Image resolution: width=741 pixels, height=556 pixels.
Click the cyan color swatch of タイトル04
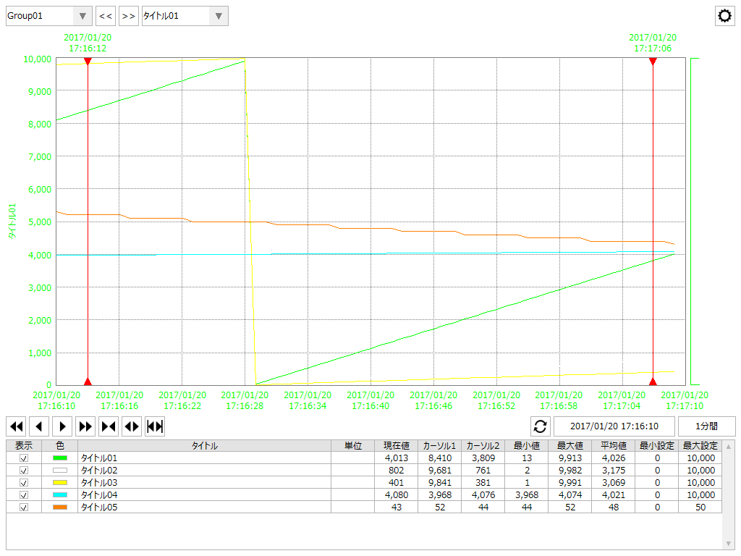tap(60, 495)
